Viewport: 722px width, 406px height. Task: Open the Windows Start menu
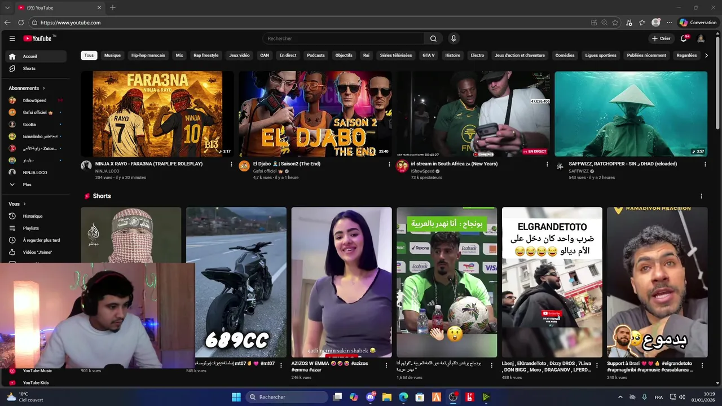pyautogui.click(x=236, y=397)
